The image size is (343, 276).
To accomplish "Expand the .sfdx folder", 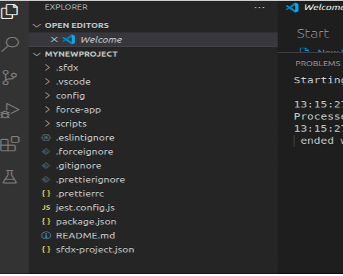I will [x=153, y=68].
